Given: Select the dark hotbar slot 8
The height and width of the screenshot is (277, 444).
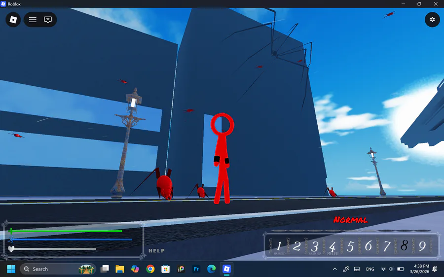Looking at the screenshot, I should click(405, 245).
